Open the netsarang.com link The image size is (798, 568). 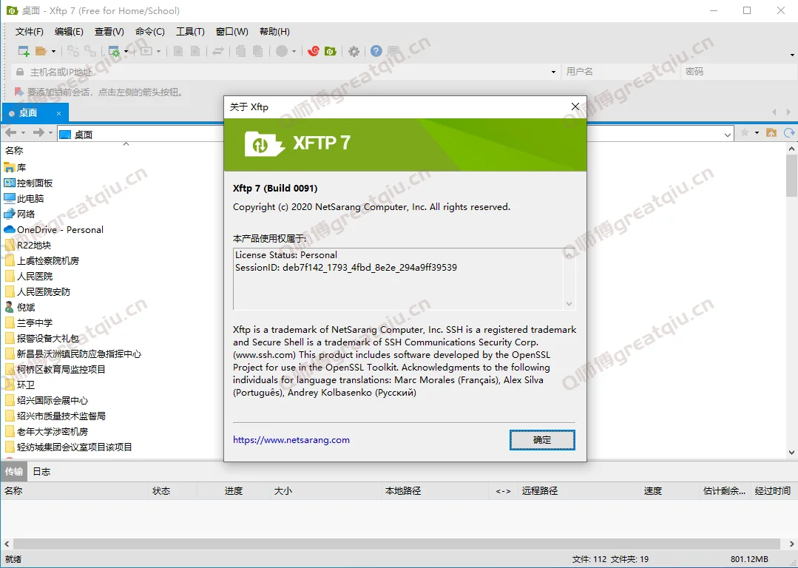point(291,439)
